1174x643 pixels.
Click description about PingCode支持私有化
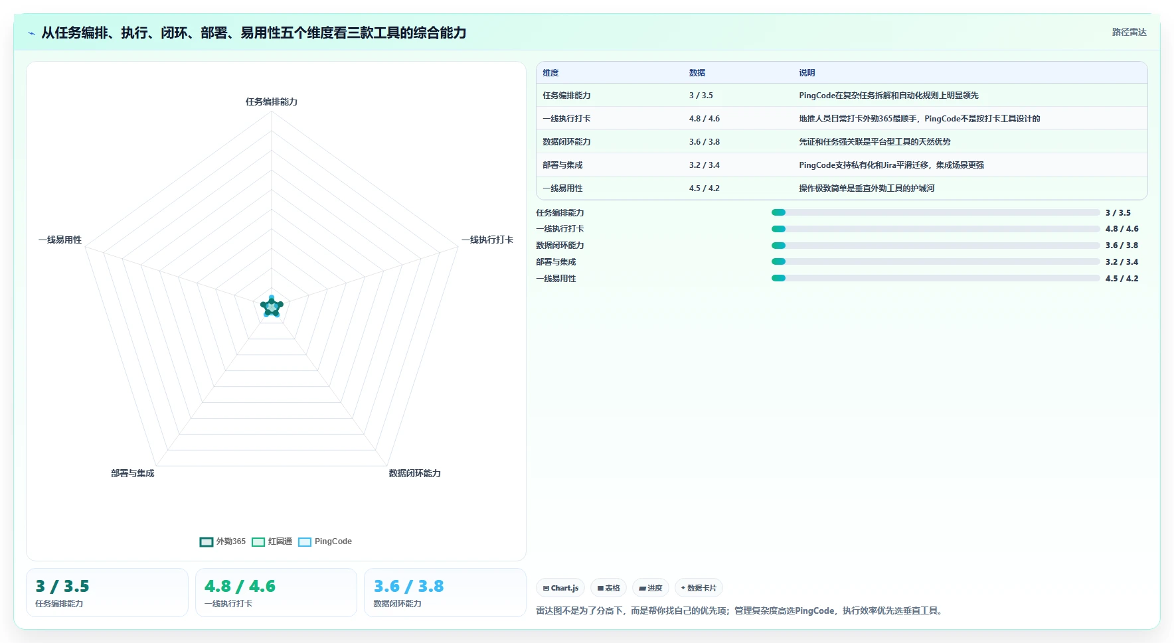[x=891, y=165]
